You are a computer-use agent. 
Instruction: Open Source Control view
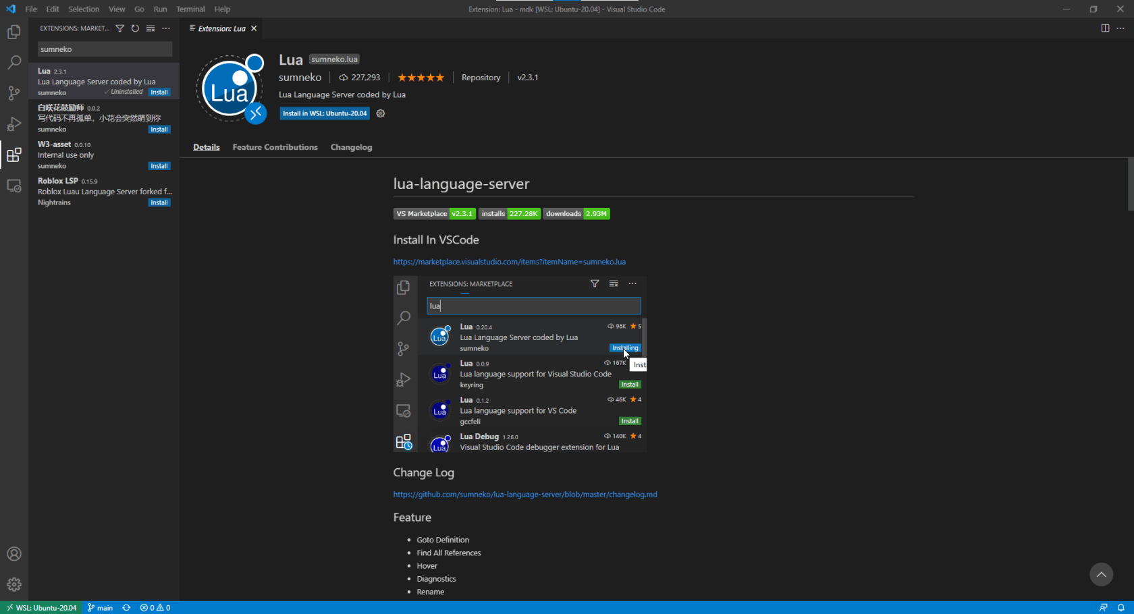(13, 93)
